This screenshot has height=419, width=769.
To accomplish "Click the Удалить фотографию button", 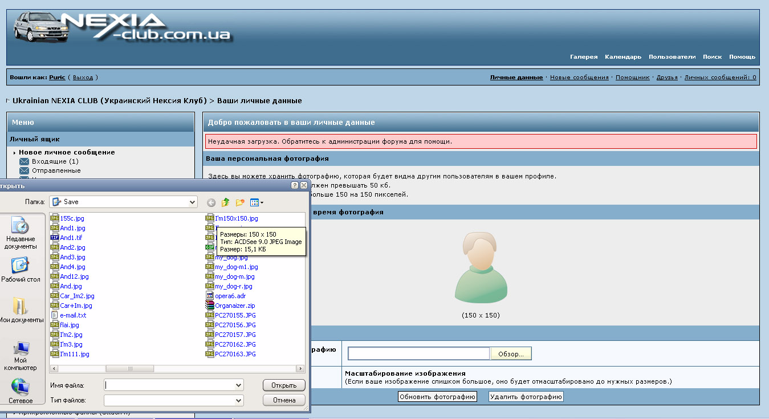I will point(526,397).
